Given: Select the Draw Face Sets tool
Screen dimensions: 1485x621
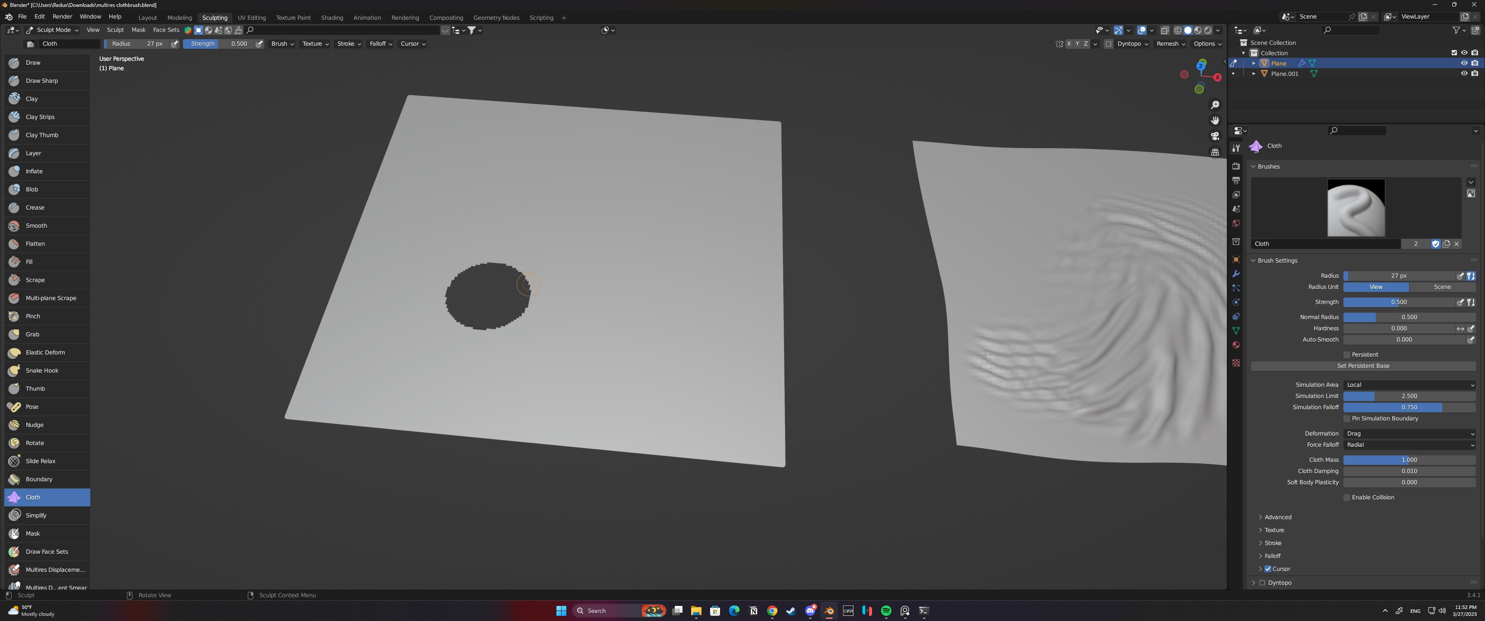Looking at the screenshot, I should 47,552.
